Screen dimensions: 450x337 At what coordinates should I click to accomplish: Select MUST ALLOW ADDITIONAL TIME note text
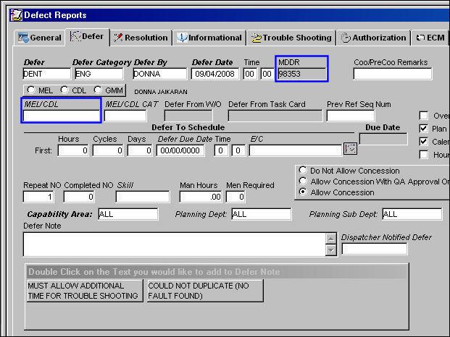tap(85, 291)
